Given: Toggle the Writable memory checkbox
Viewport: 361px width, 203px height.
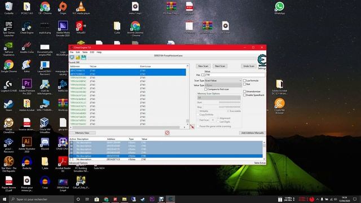Looking at the screenshot, I should [198, 111].
